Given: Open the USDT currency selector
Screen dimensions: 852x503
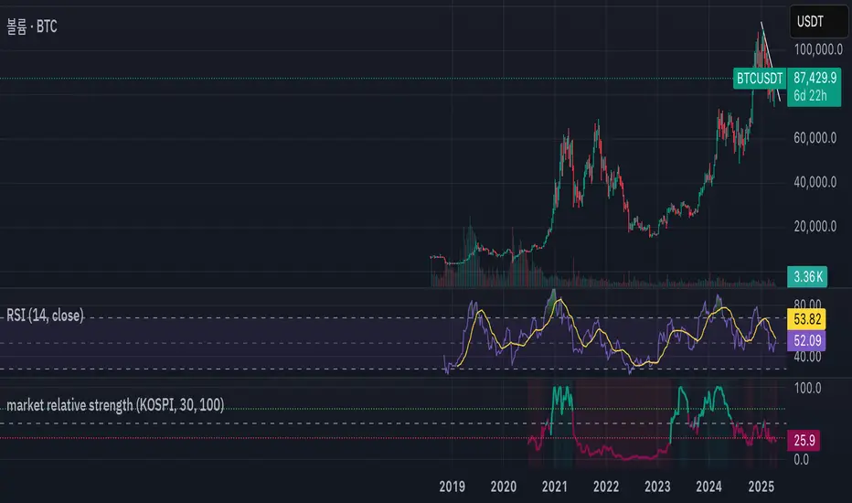Looking at the screenshot, I should (818, 22).
